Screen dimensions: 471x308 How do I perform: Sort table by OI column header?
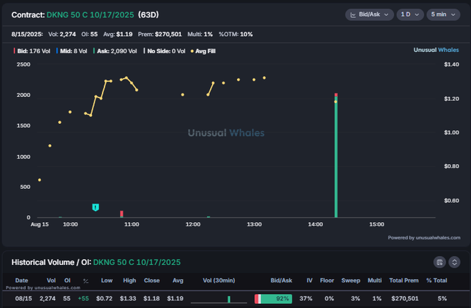(67, 280)
